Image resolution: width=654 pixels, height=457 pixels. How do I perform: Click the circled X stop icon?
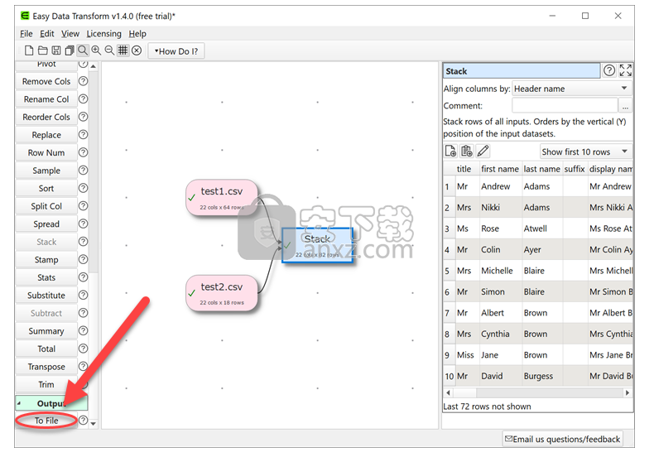coord(137,51)
